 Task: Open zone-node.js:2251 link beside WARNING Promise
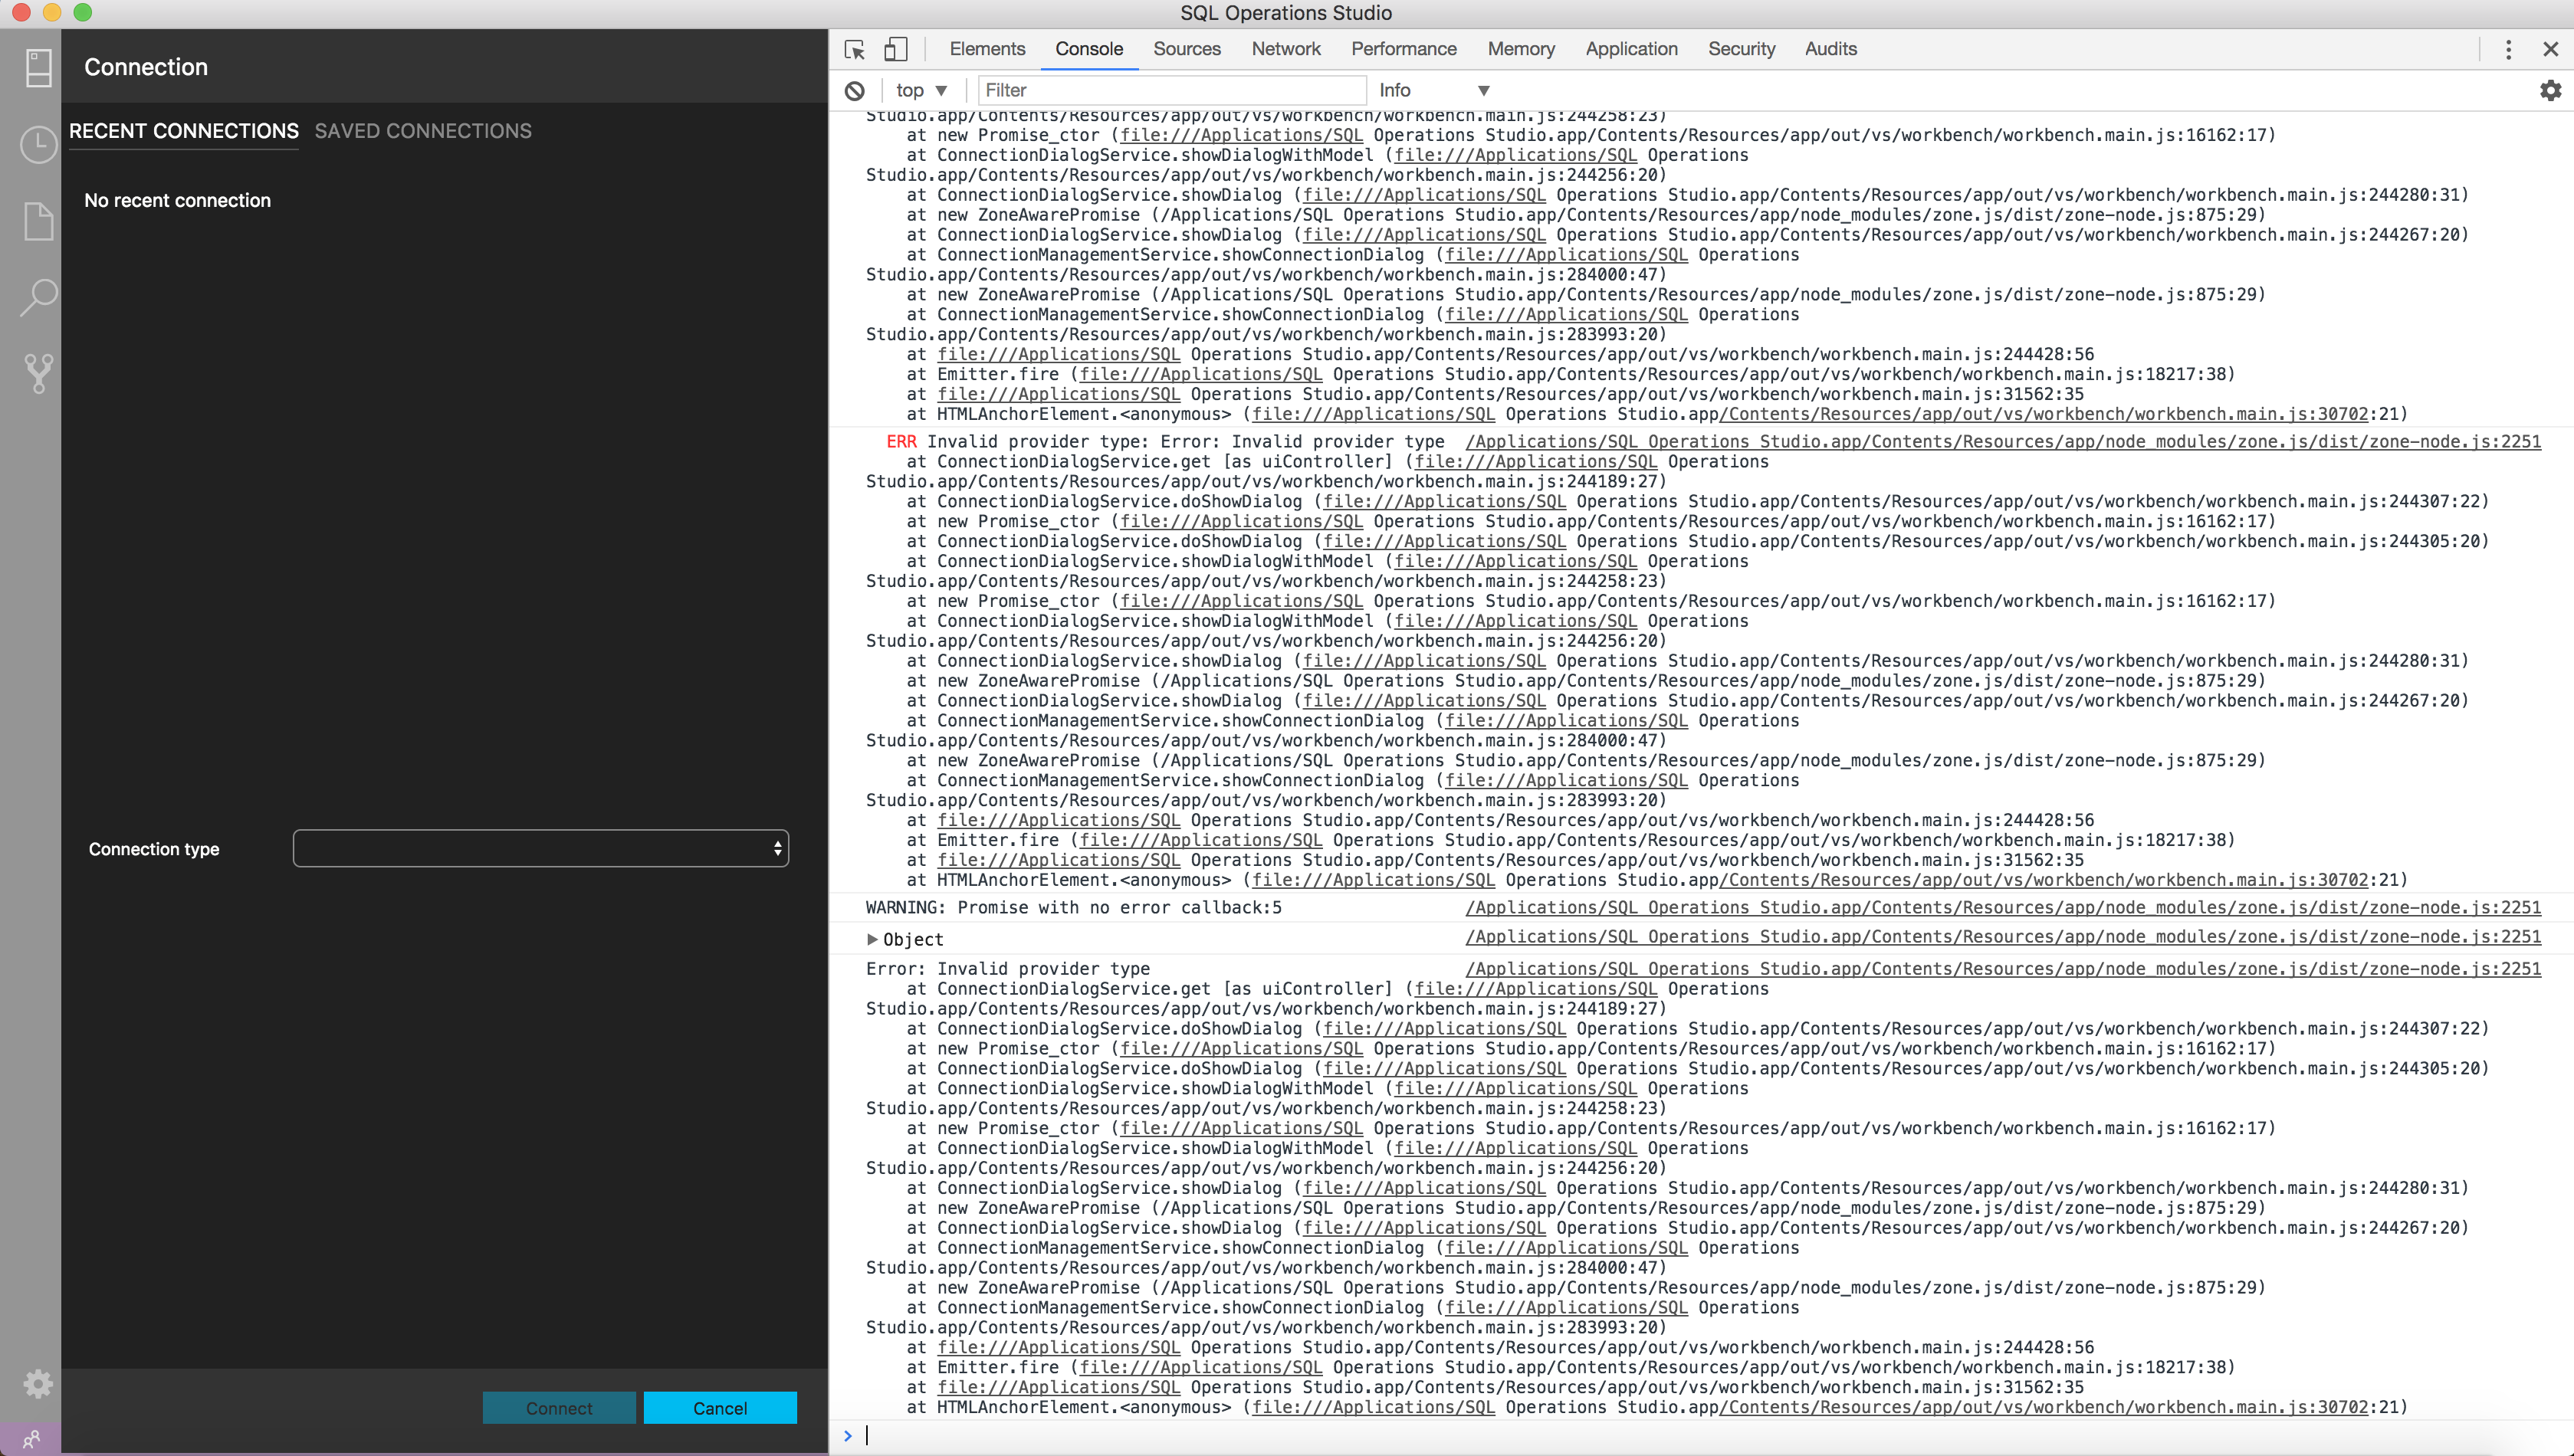(x=2003, y=908)
